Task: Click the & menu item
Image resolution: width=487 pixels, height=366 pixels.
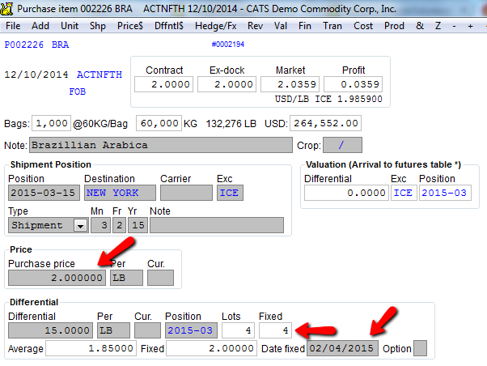Action: 420,26
